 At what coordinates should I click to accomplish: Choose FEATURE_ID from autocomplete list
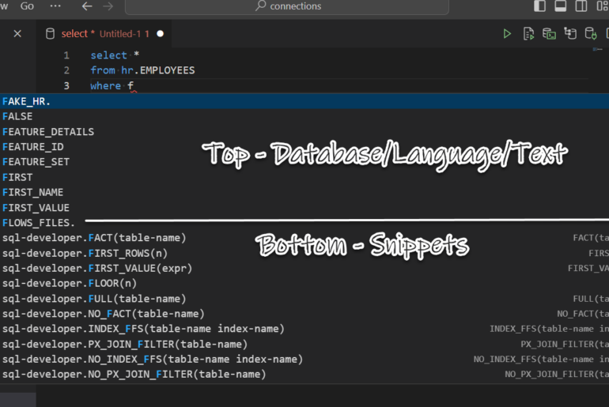tap(304, 147)
